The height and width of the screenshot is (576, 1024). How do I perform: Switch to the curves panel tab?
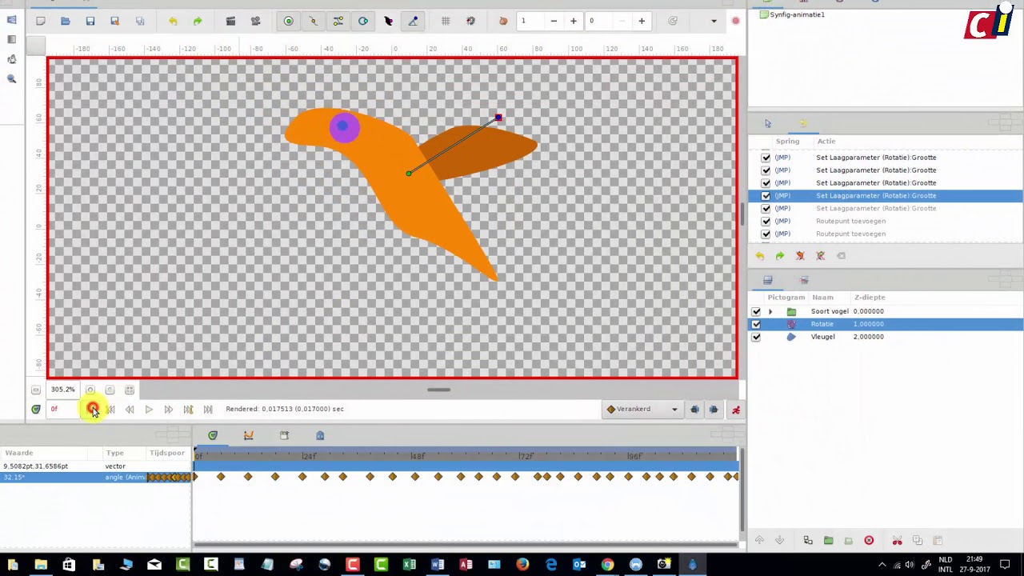(x=249, y=435)
